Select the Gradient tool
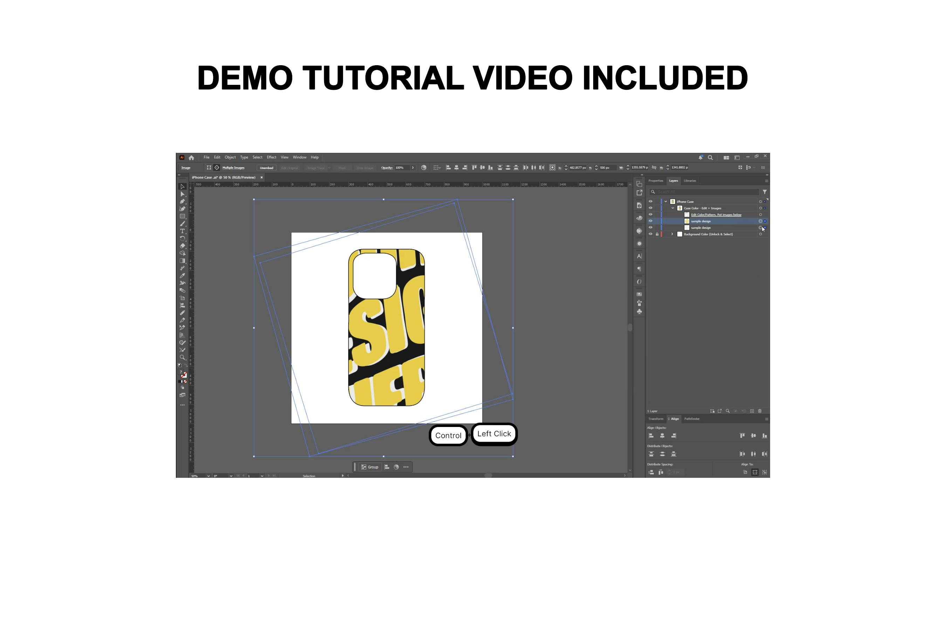Screen dimensions: 946x631 182,261
